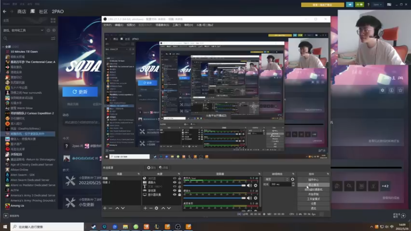Screen dimensions: 411x231
Task: Collapse the 全部 games category
Action: click(3, 47)
